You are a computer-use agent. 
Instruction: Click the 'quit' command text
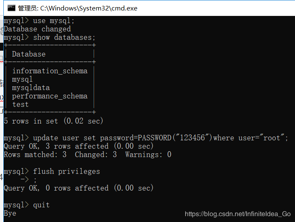41,205
